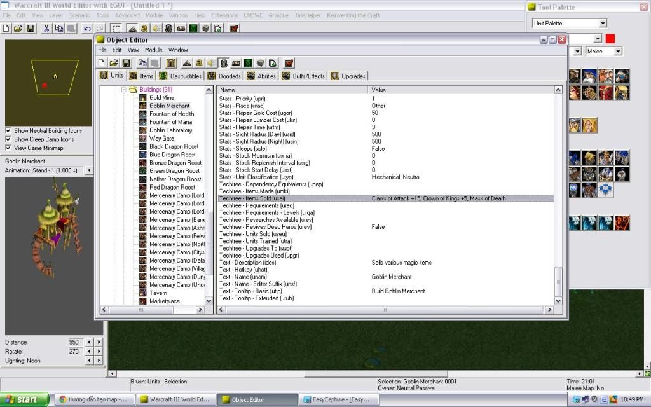651x407 pixels.
Task: Switch to Buffs/Effects tab
Action: pyautogui.click(x=303, y=76)
